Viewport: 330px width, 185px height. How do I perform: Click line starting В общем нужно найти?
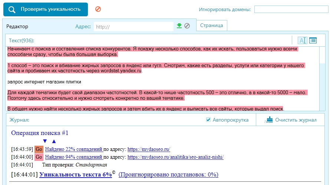point(146,109)
